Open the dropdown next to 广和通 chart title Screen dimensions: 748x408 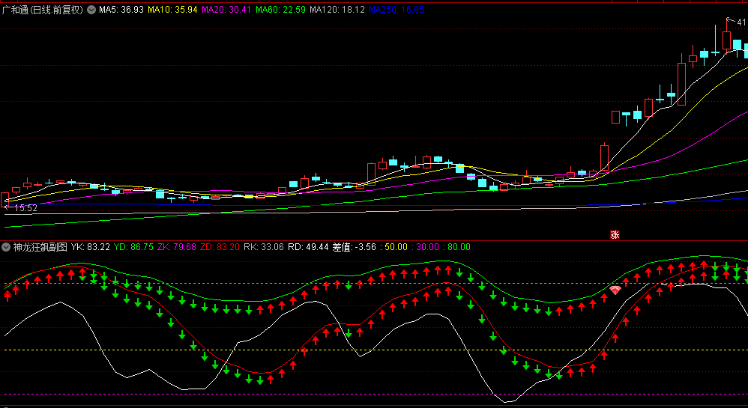coord(91,10)
